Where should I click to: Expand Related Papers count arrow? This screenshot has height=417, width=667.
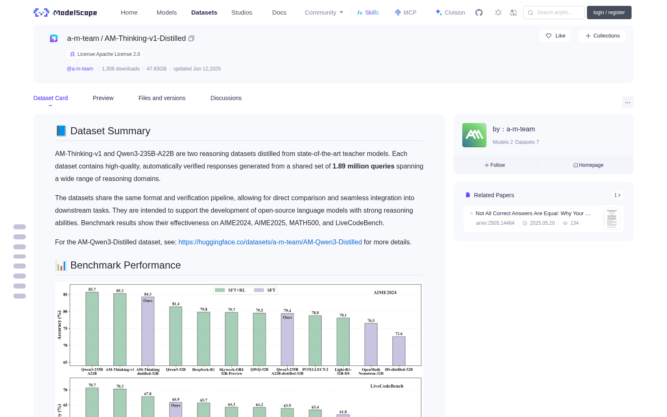(x=617, y=195)
